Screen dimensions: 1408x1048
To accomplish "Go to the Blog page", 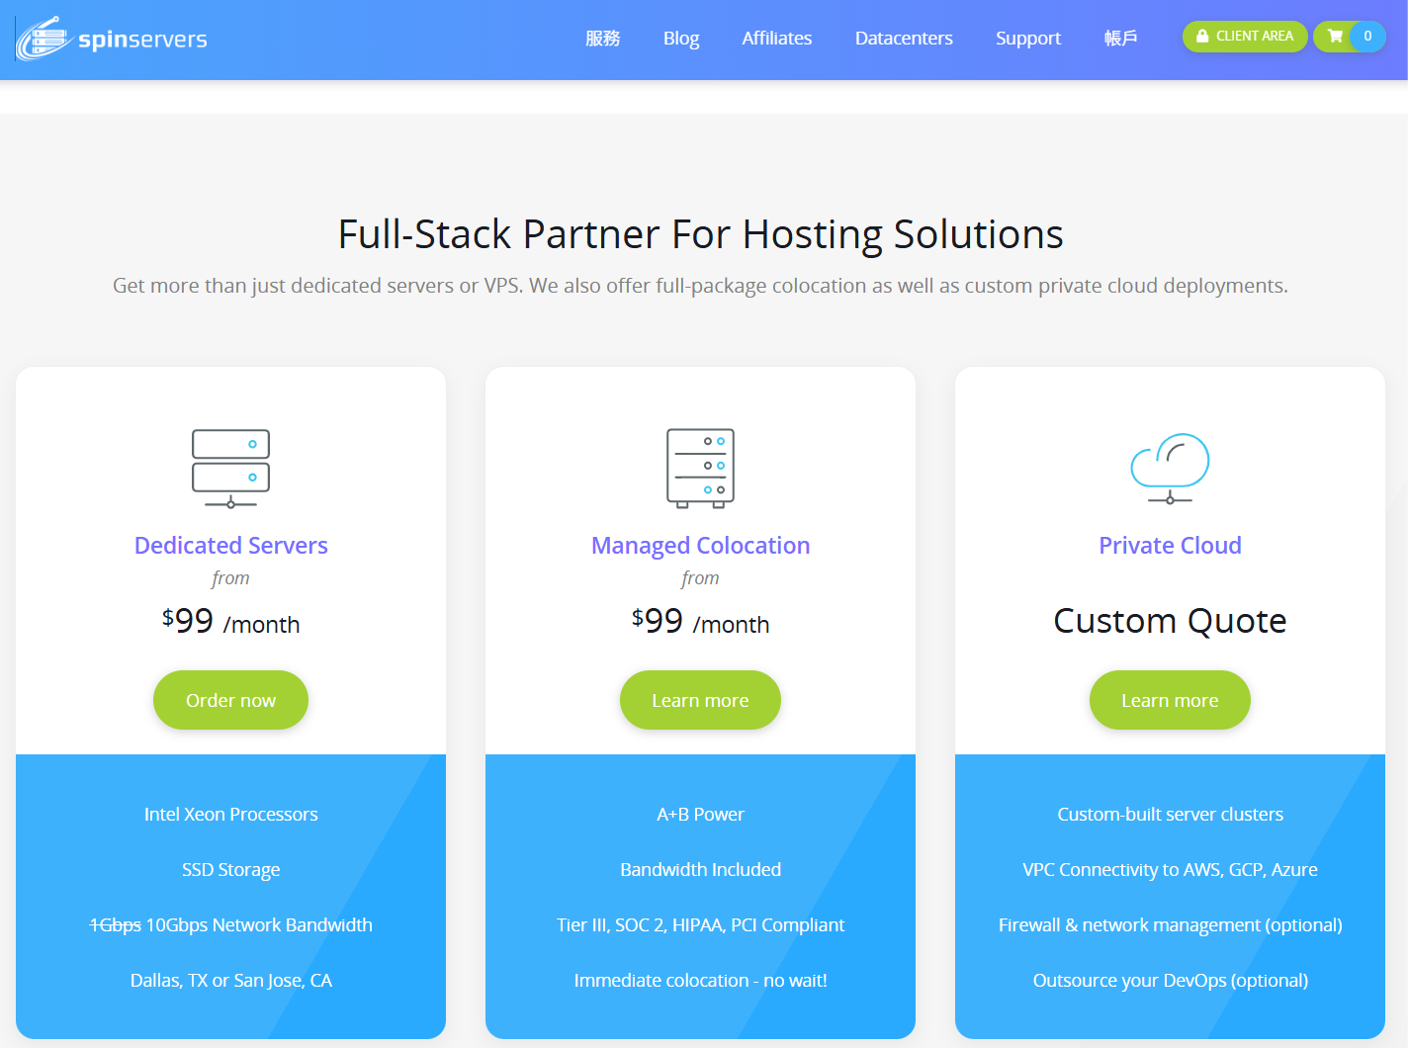I will coord(680,39).
